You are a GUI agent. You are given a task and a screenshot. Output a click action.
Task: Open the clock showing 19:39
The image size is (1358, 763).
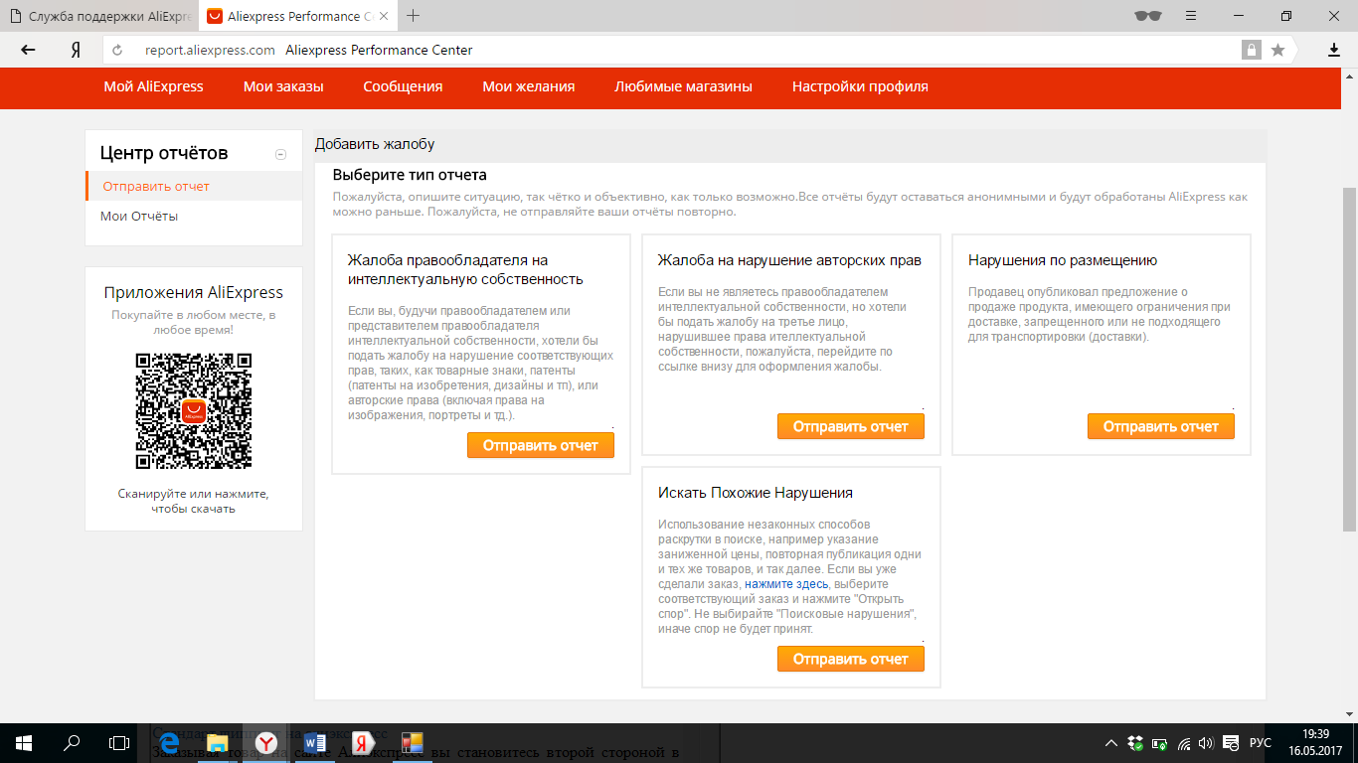click(x=1316, y=733)
